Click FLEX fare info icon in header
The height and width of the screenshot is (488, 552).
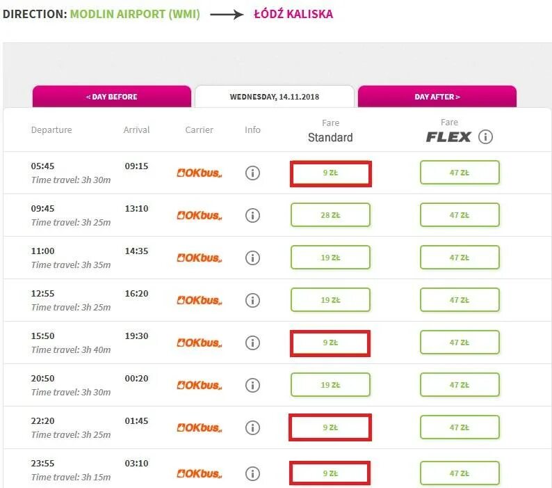(x=486, y=136)
